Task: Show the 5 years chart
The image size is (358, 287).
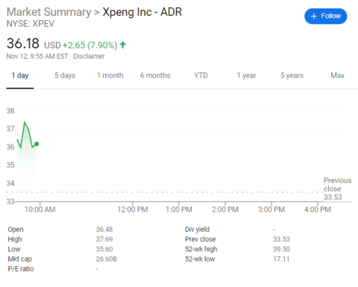Action: [292, 75]
